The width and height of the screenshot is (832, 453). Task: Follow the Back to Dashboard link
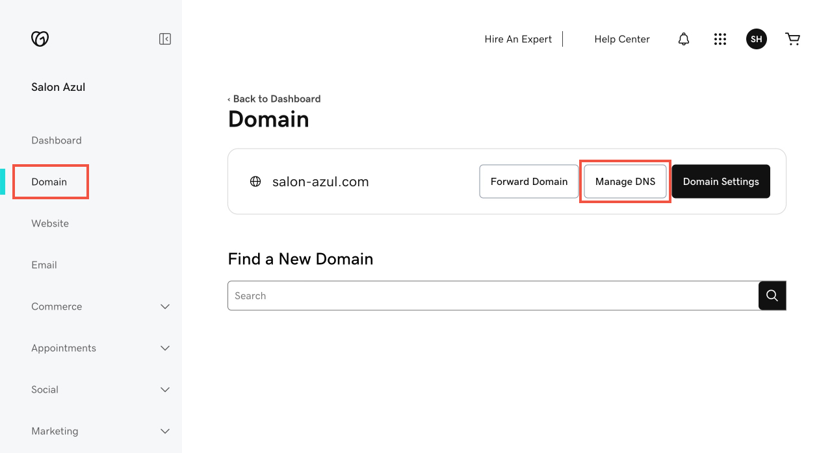(x=274, y=99)
